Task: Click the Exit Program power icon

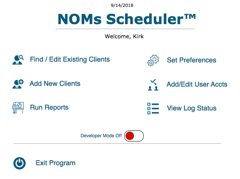Action: click(x=20, y=163)
